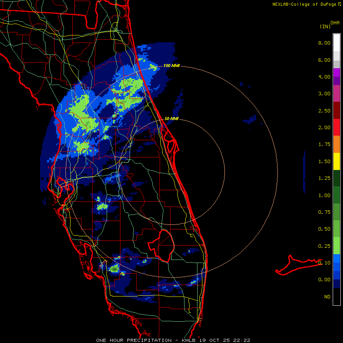Pick the purple swatch below 4.00
Viewport: 343px width, 343px height.
(337, 81)
